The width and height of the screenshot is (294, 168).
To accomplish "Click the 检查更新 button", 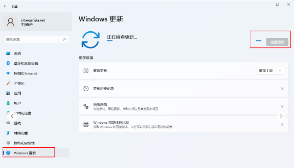I will [277, 42].
